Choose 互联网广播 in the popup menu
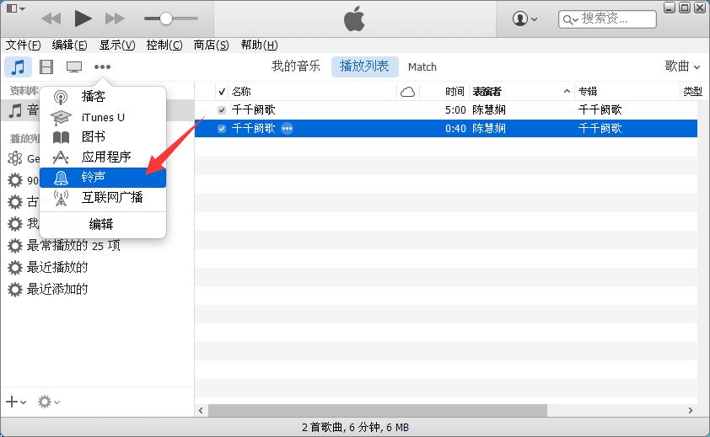 tap(103, 198)
